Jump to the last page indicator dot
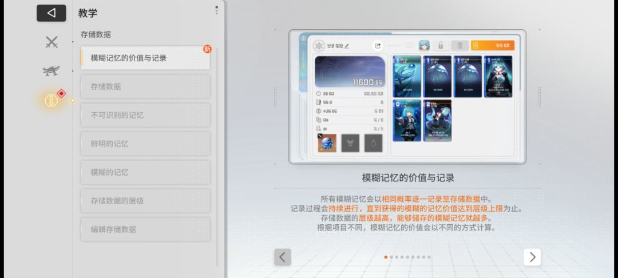 pos(429,257)
